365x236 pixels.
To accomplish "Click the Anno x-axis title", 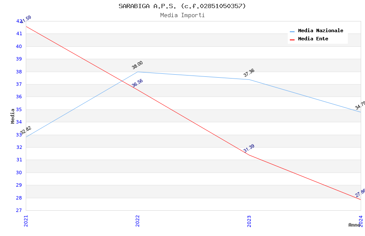I will point(354,225).
